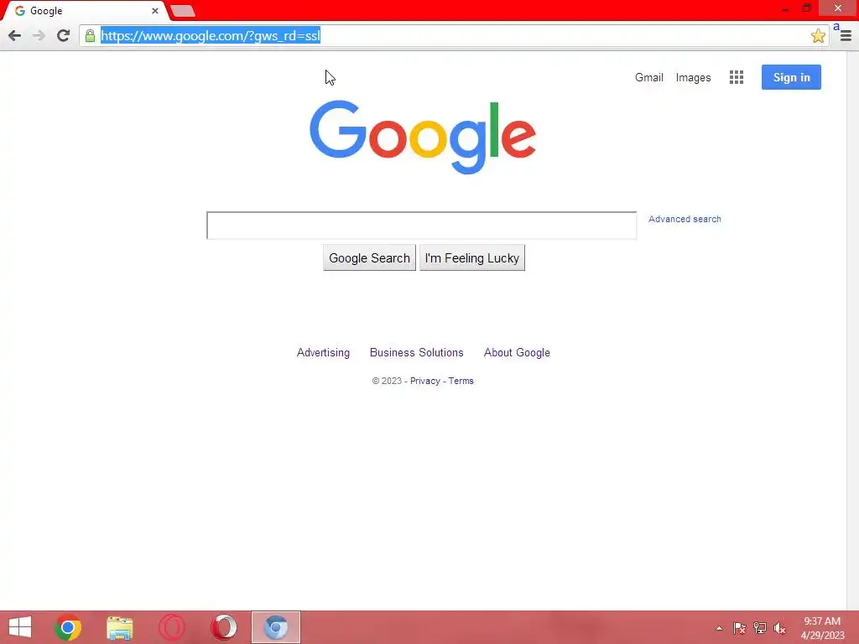Image resolution: width=859 pixels, height=644 pixels.
Task: Click the forward navigation arrow
Action: pyautogui.click(x=39, y=35)
